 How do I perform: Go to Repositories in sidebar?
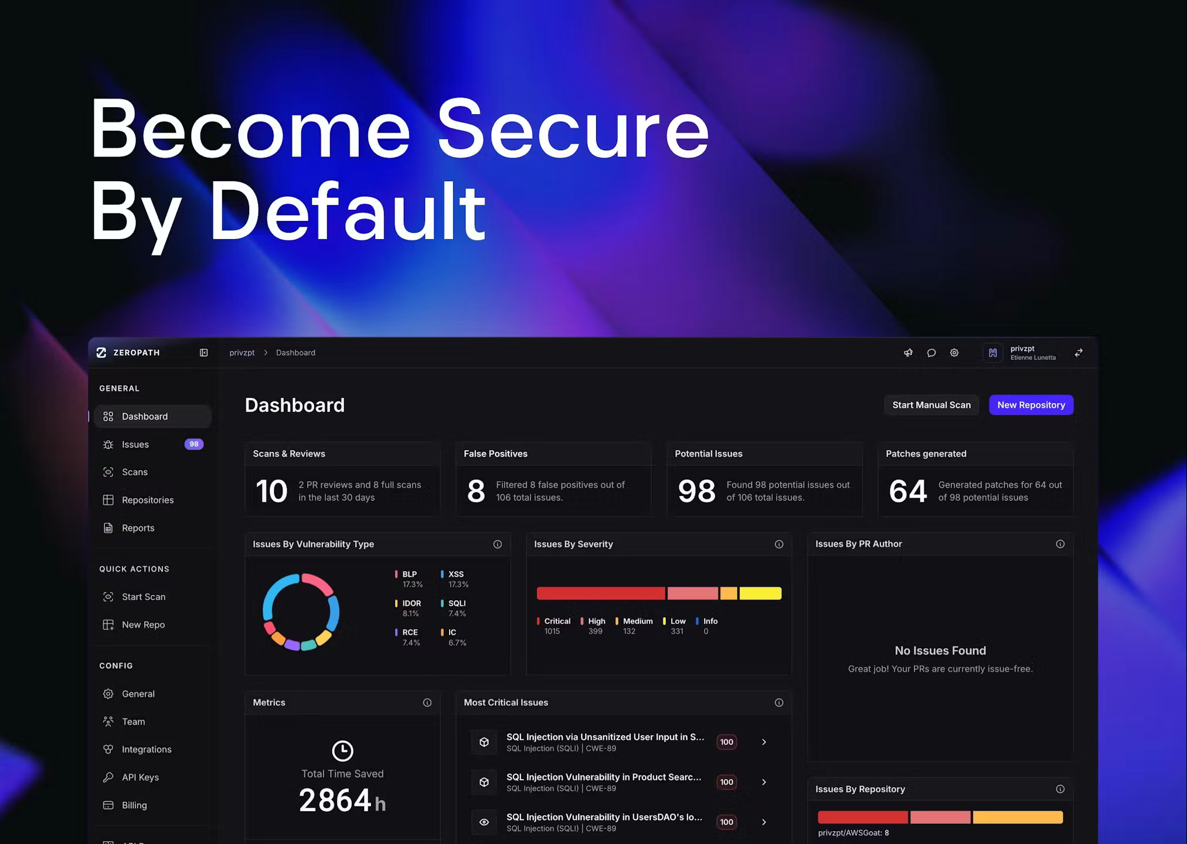148,500
